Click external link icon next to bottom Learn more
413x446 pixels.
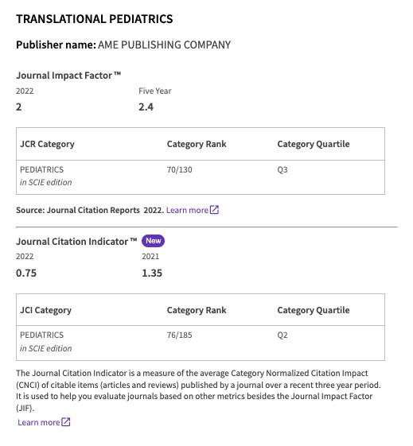point(66,422)
